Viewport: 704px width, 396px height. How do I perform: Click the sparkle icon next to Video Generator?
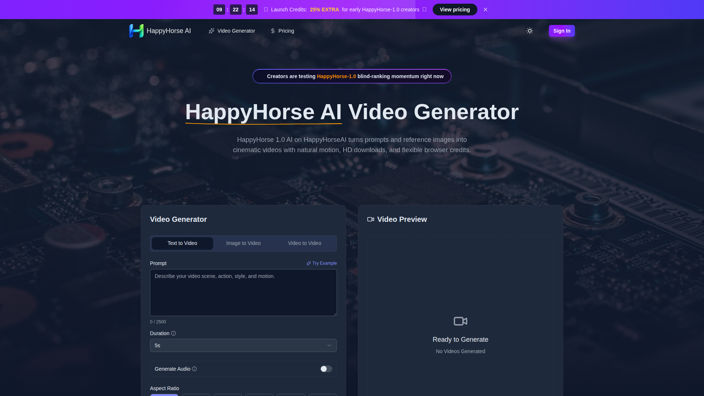pos(212,31)
